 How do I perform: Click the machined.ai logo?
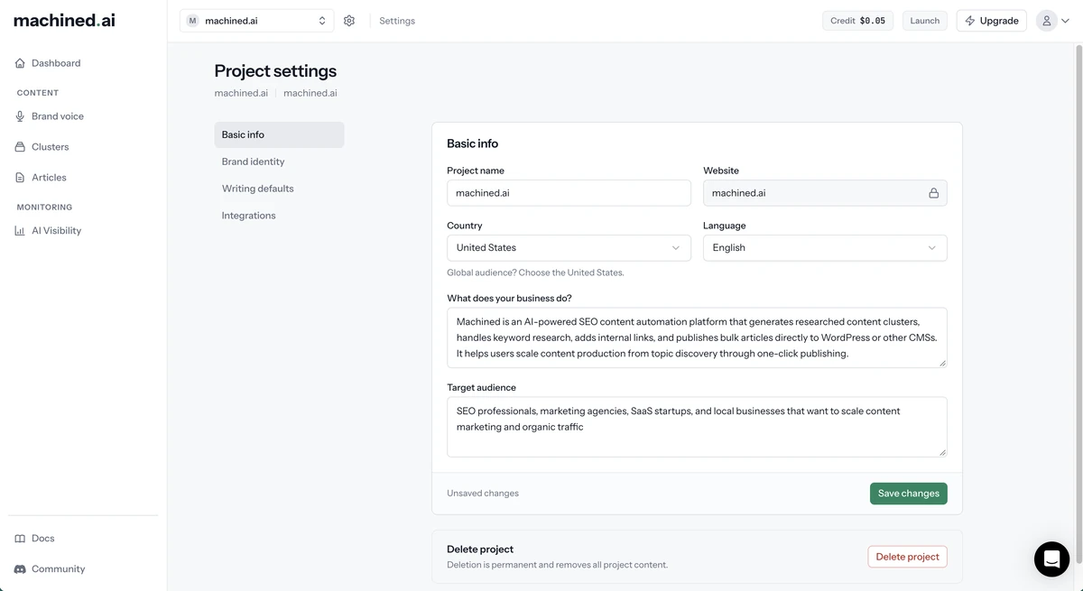[64, 20]
